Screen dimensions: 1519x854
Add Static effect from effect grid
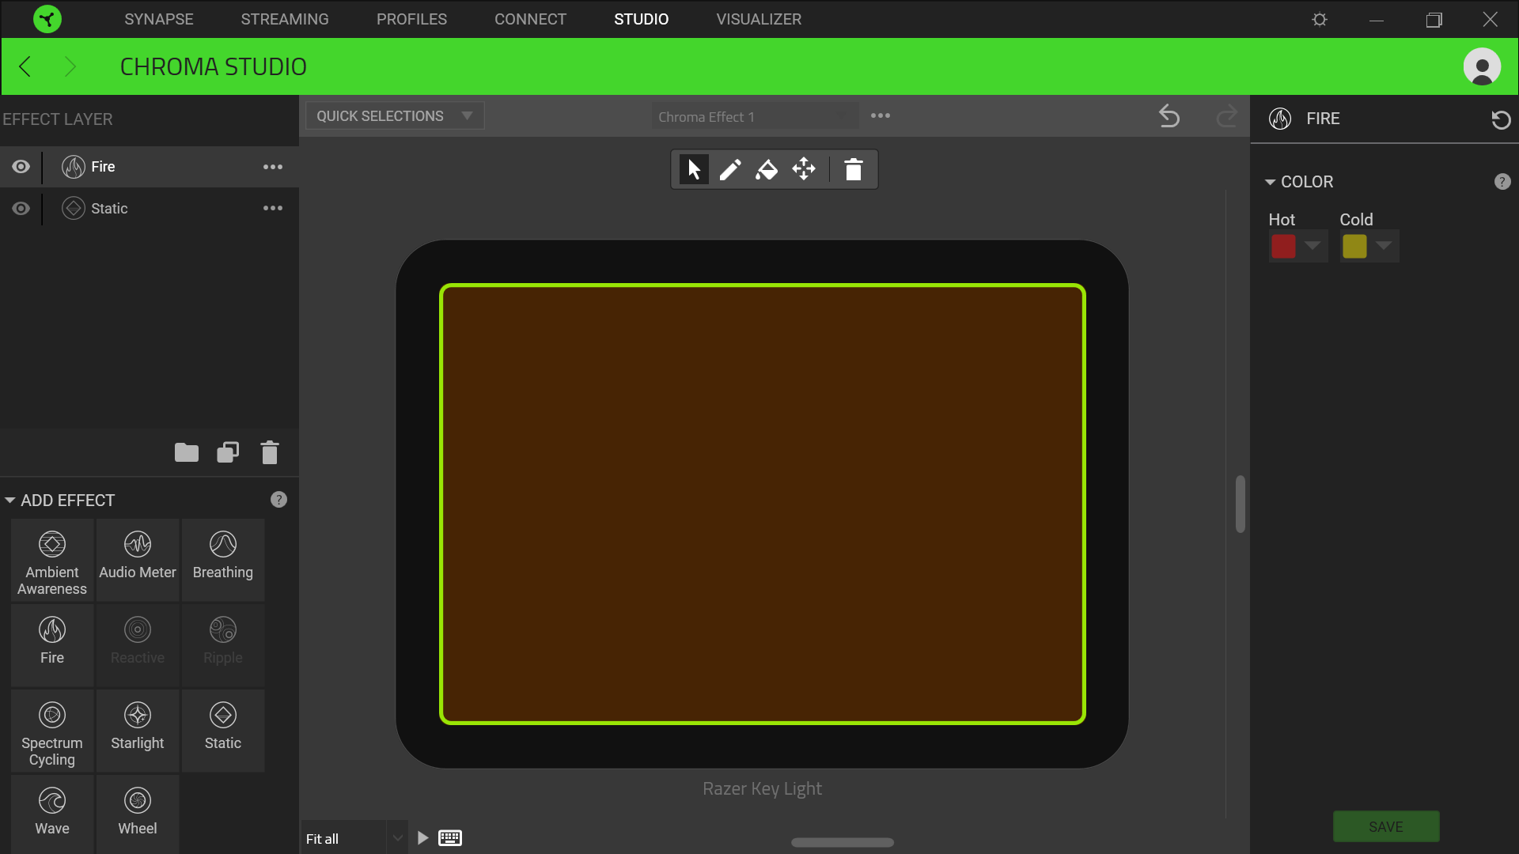[223, 731]
